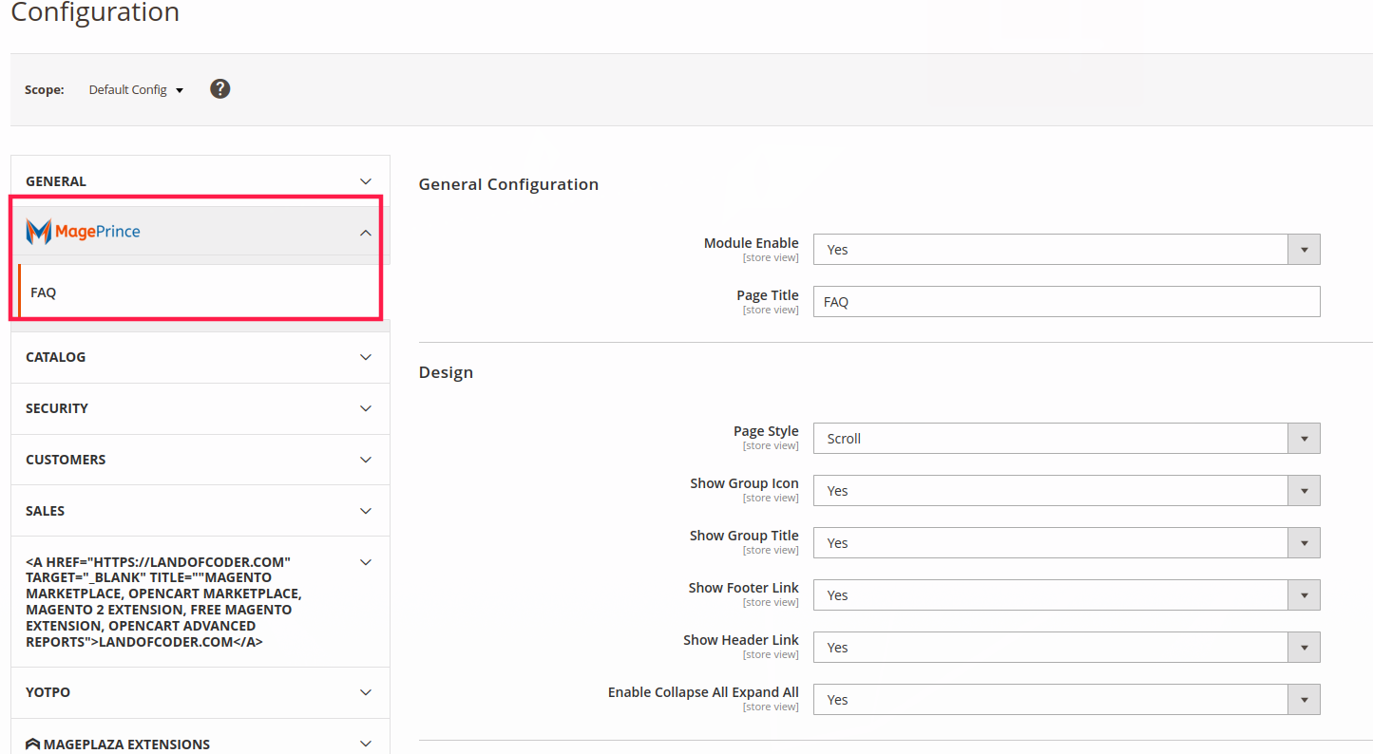Expand the General sidebar section
The image size is (1373, 754).
point(200,181)
